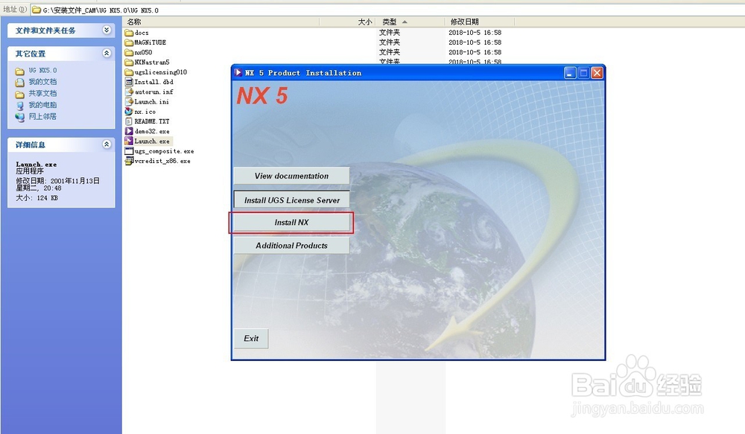Click the address bar folder icon

(37, 10)
